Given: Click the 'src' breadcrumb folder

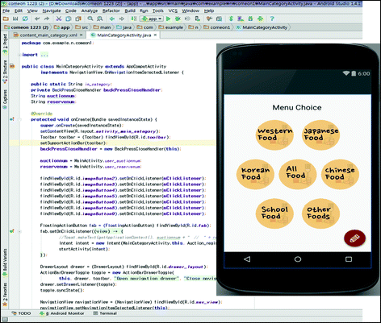Looking at the screenshot, I should coord(82,27).
